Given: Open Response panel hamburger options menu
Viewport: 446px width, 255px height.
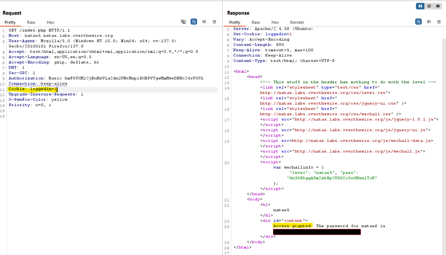Looking at the screenshot, I should 439,22.
